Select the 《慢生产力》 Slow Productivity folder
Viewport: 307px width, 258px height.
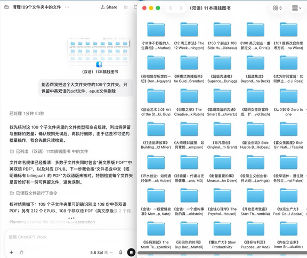[x=222, y=229]
